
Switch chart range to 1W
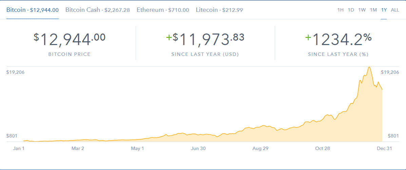click(362, 10)
